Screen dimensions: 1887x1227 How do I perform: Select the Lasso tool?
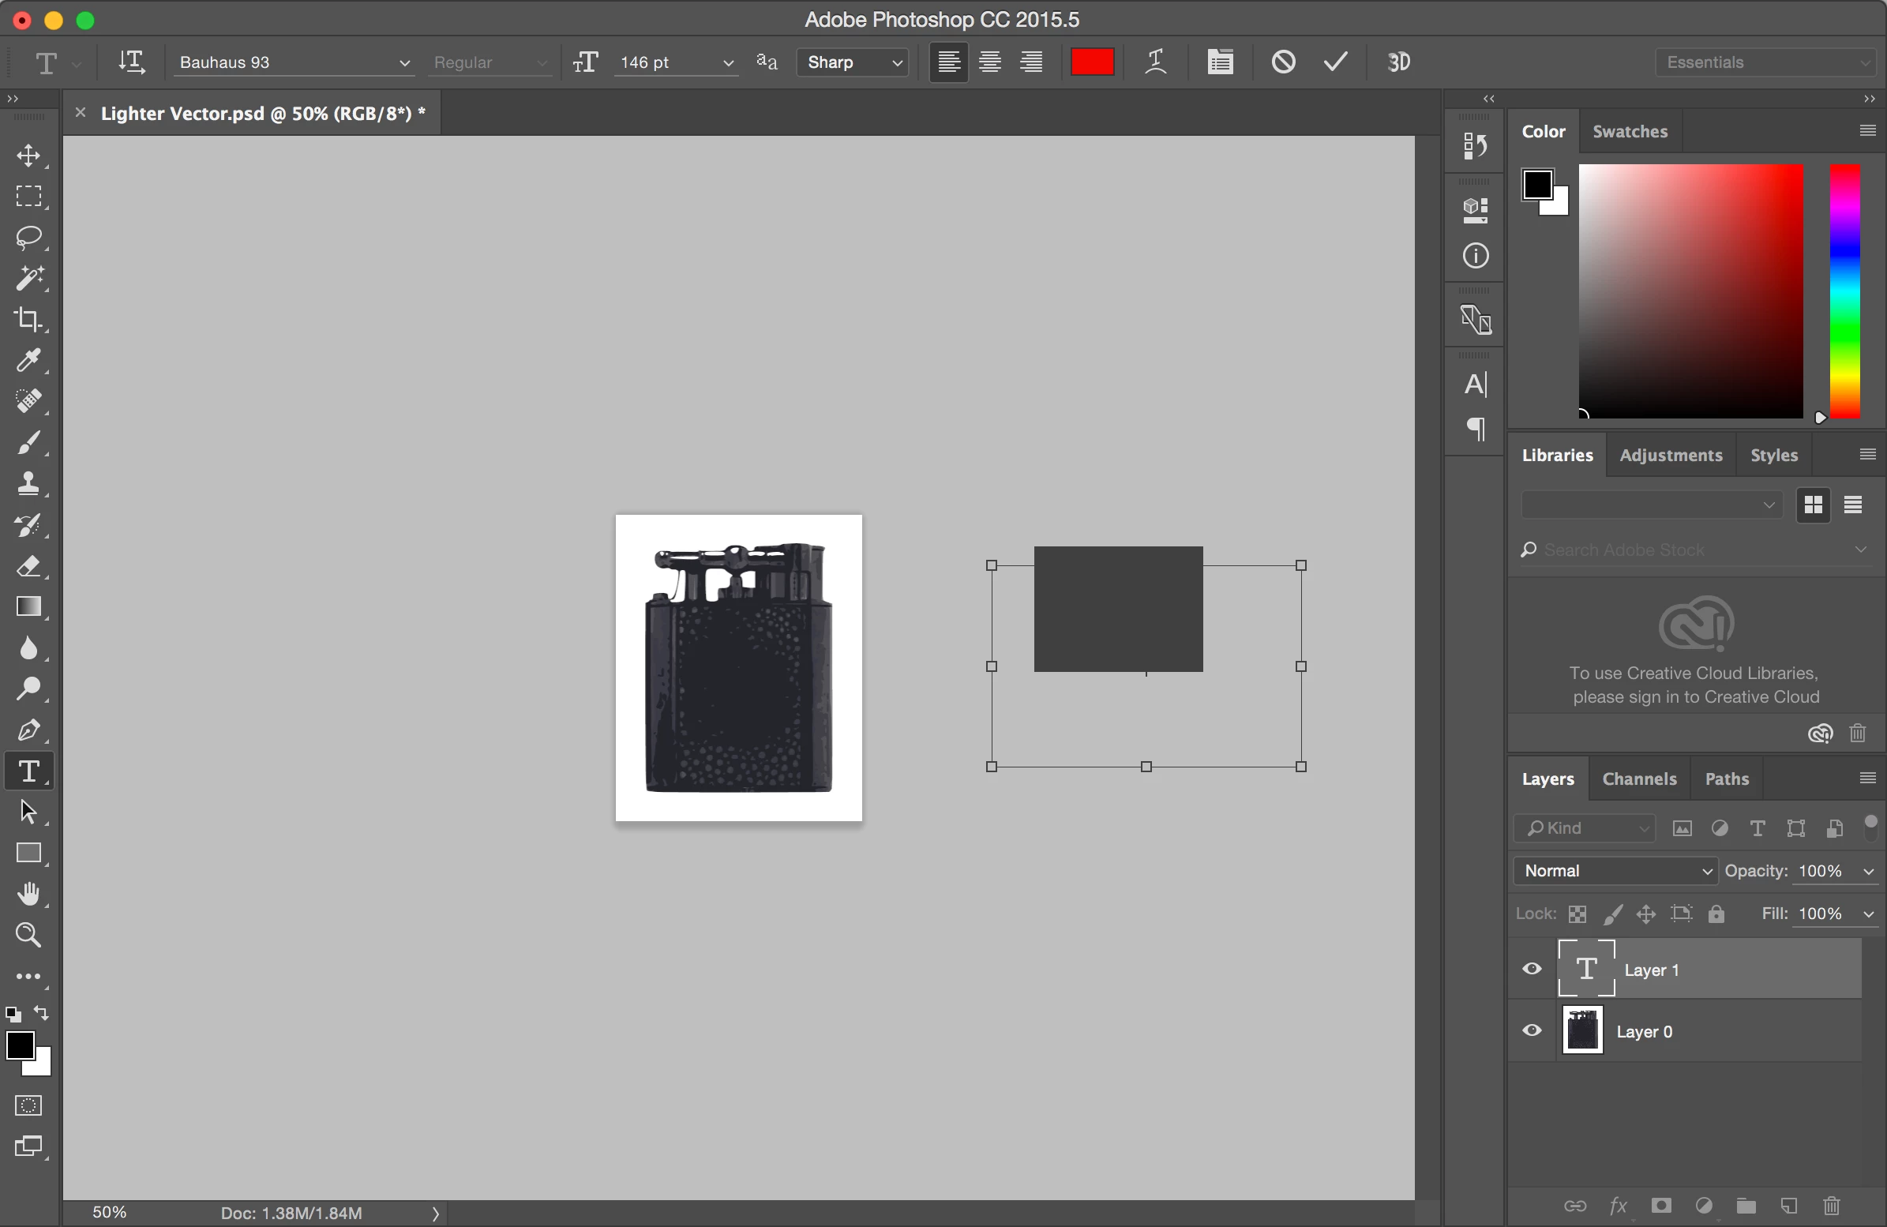point(28,237)
